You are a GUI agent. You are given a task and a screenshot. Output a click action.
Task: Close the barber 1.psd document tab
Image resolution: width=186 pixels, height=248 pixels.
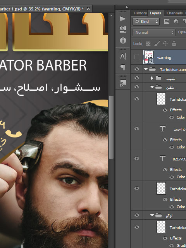[x=88, y=9]
